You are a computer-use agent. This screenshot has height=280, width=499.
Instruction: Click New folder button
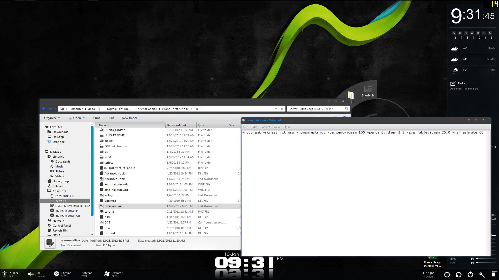(x=129, y=118)
